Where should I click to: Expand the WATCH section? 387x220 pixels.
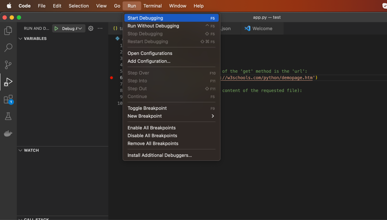[20, 150]
